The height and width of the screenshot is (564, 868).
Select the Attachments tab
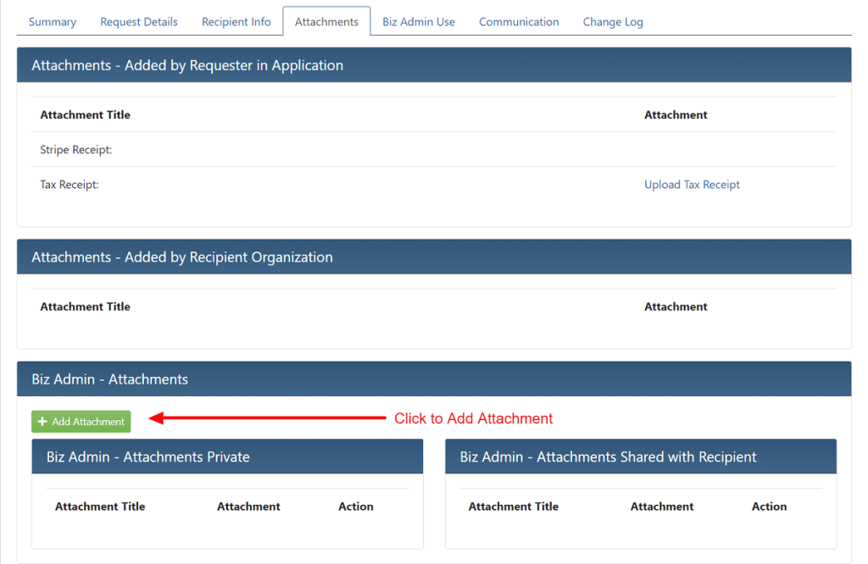coord(326,22)
